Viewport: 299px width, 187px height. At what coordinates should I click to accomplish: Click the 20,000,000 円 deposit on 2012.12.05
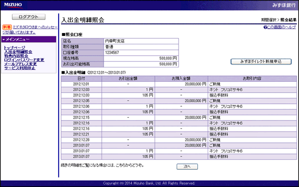click(x=195, y=101)
